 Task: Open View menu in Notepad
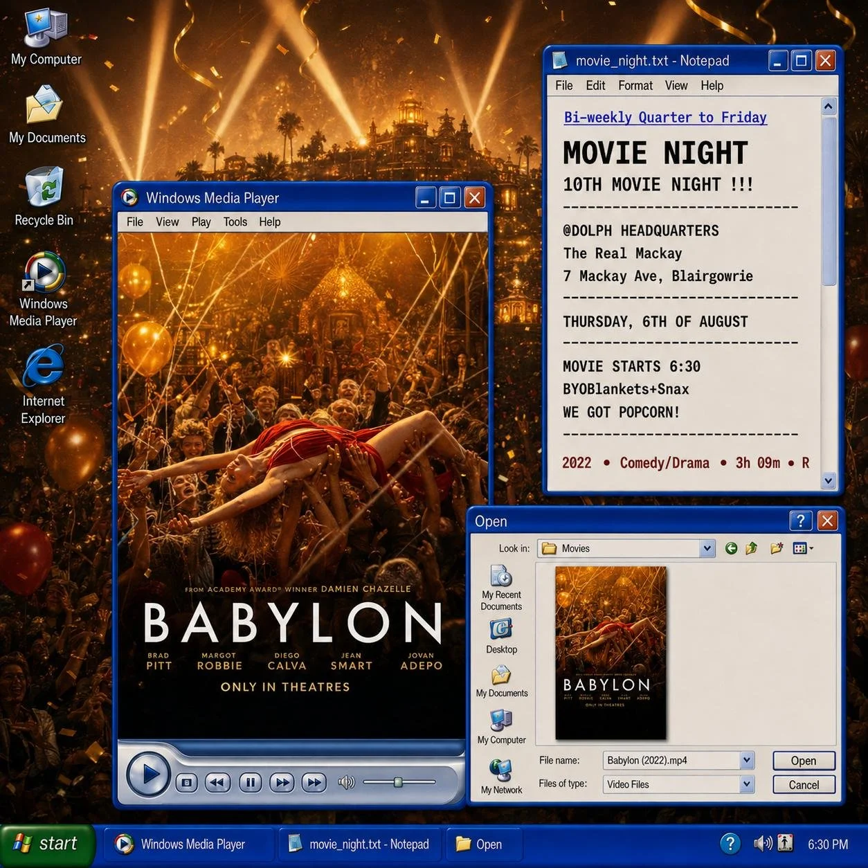[x=676, y=86]
